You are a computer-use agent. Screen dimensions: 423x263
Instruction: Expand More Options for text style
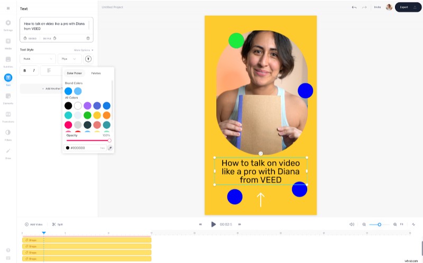point(84,50)
